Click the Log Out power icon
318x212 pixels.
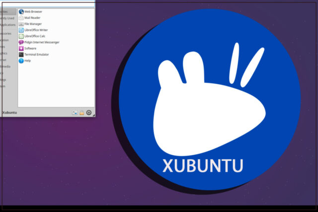[x=89, y=113]
